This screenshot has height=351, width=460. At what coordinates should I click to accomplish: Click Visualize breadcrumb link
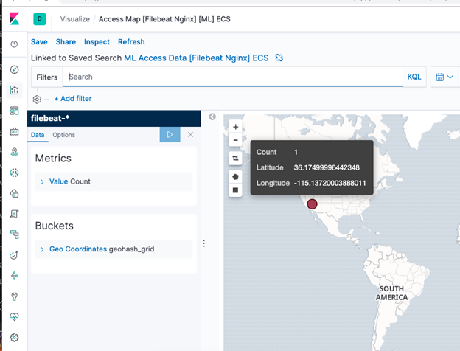[x=74, y=19]
